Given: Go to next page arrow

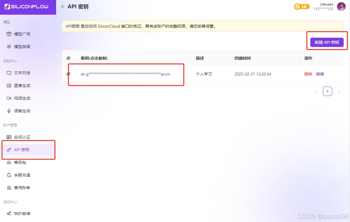Looking at the screenshot, I should coord(339,92).
